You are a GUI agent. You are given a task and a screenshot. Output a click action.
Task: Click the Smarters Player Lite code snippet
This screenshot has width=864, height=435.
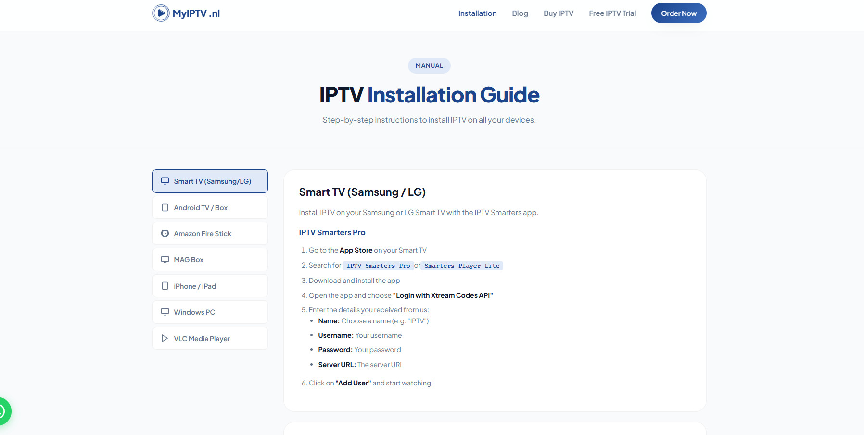coord(462,266)
